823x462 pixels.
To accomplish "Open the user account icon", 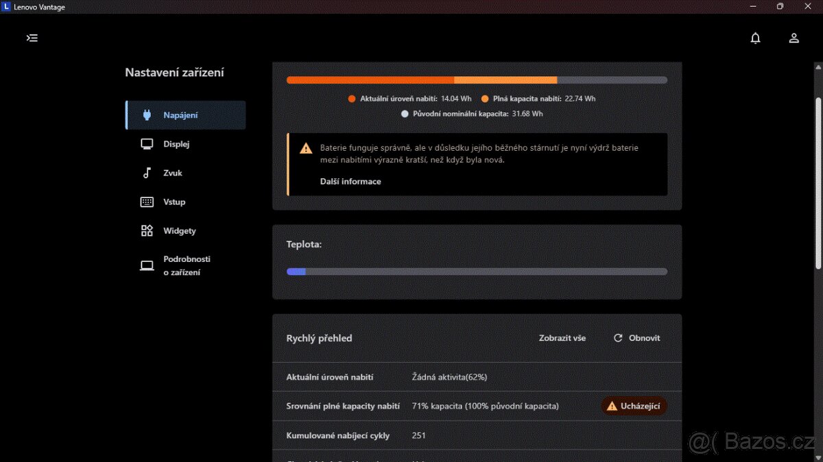I will click(x=794, y=38).
